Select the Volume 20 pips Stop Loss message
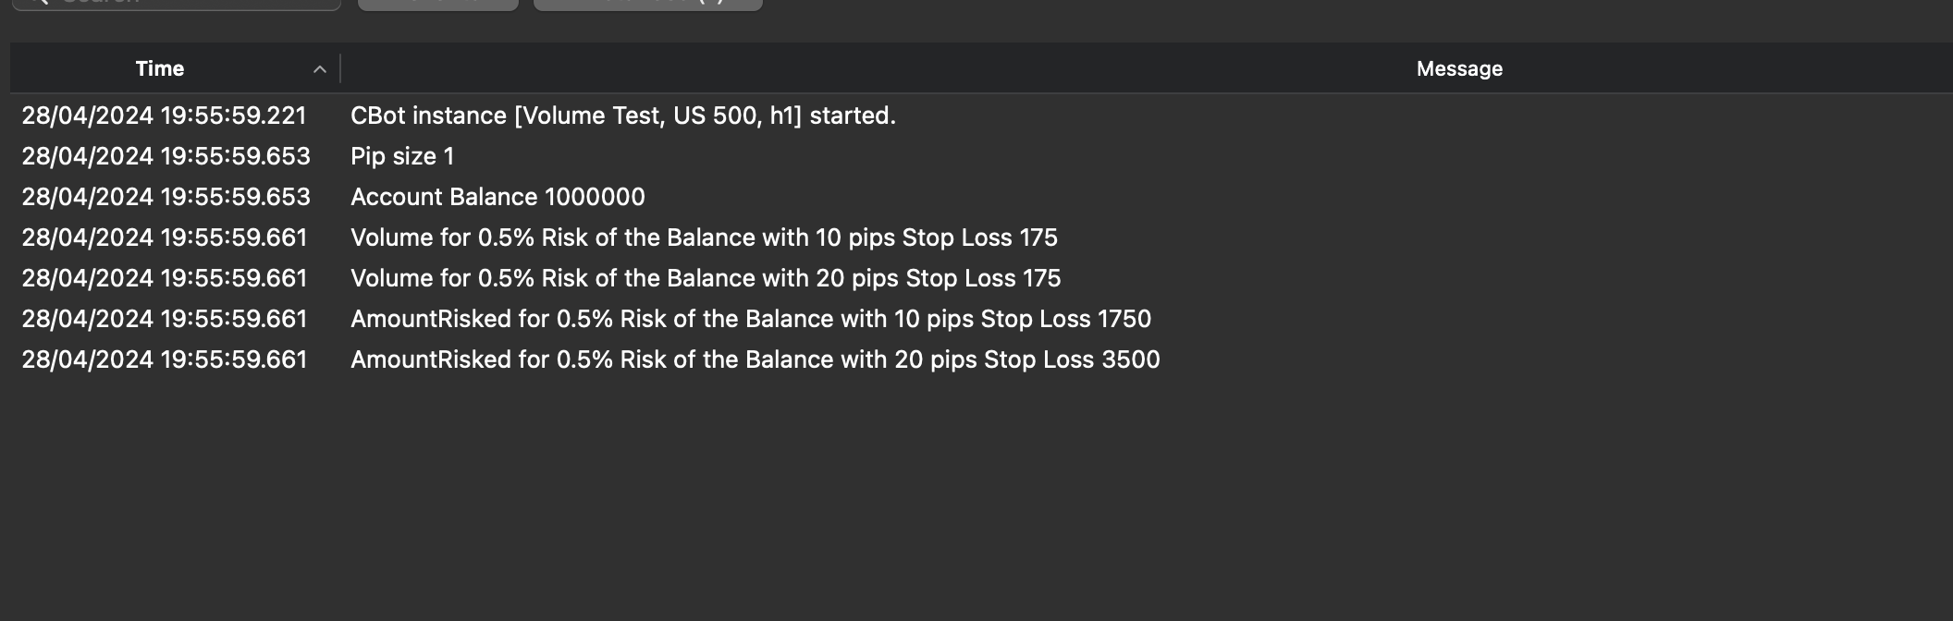This screenshot has width=1953, height=621. [706, 278]
